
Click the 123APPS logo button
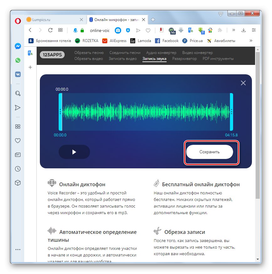pyautogui.click(x=52, y=55)
